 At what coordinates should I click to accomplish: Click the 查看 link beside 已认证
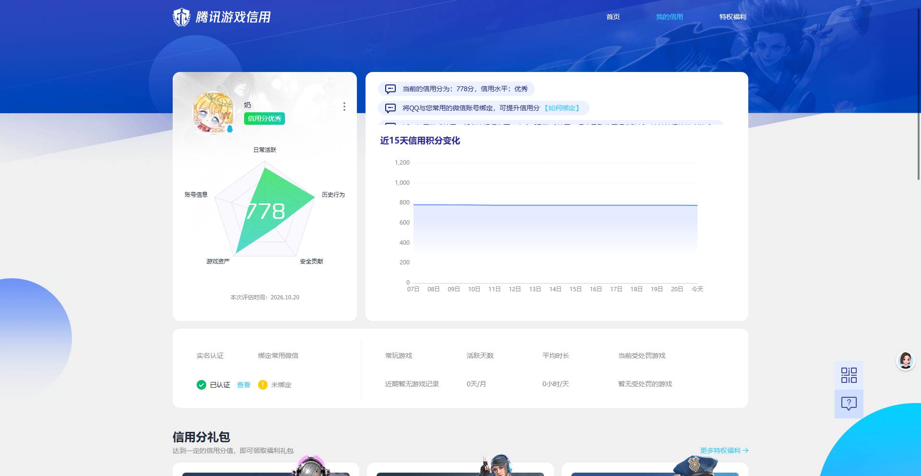click(244, 385)
